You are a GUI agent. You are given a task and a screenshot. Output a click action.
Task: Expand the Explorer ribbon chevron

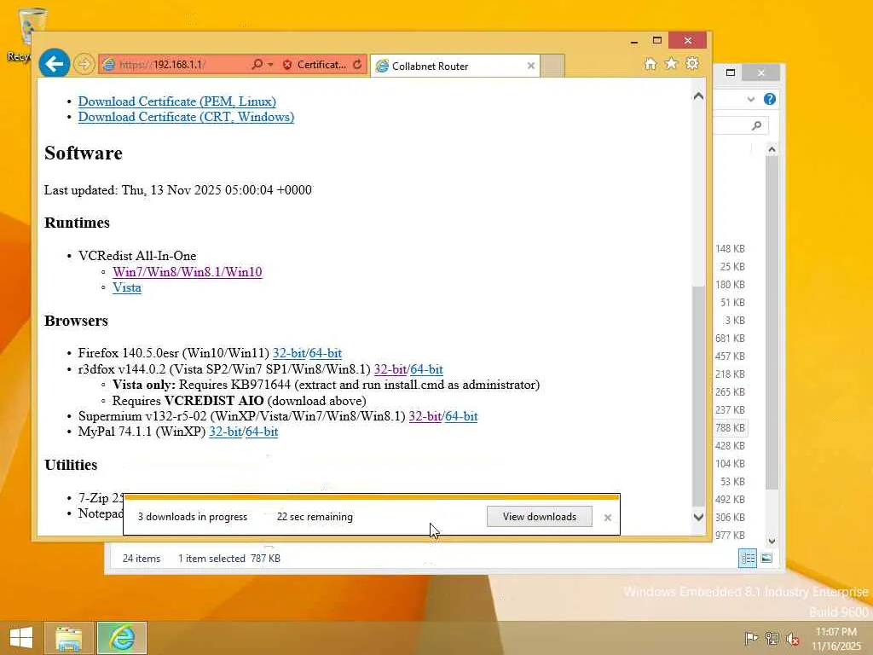[x=750, y=100]
